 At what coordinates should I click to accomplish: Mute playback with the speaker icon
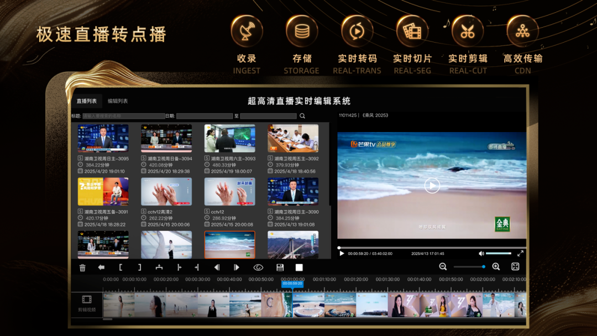pos(481,253)
